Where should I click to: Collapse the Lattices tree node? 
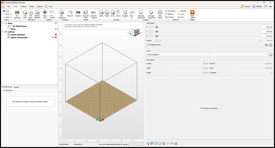(x=3, y=32)
